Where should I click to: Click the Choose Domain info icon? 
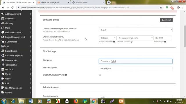(131, 42)
